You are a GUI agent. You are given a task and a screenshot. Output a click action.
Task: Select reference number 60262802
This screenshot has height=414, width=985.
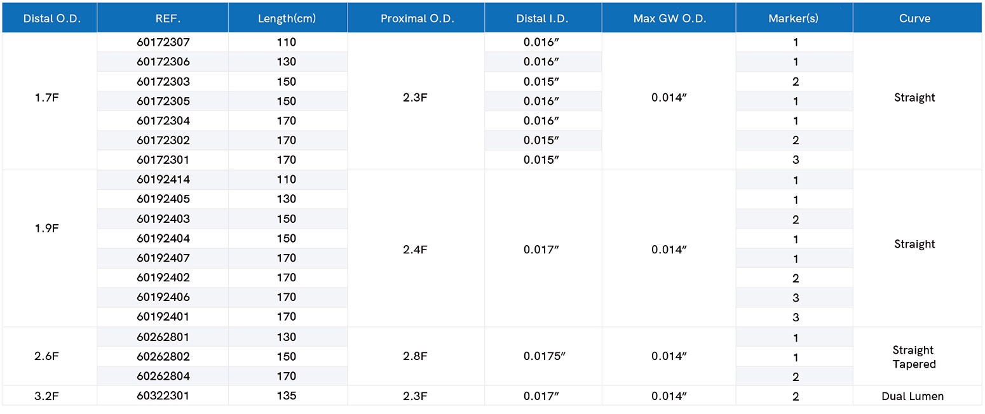click(x=163, y=356)
